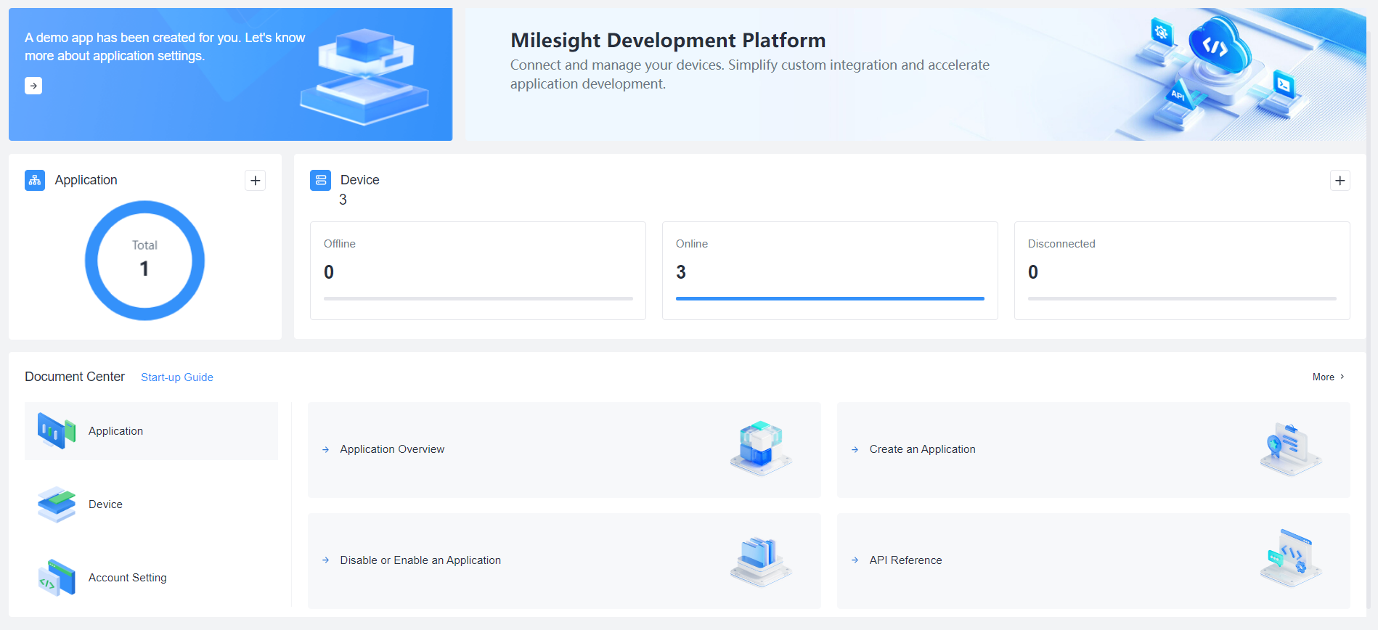
Task: Open API Reference document
Action: click(x=1093, y=561)
